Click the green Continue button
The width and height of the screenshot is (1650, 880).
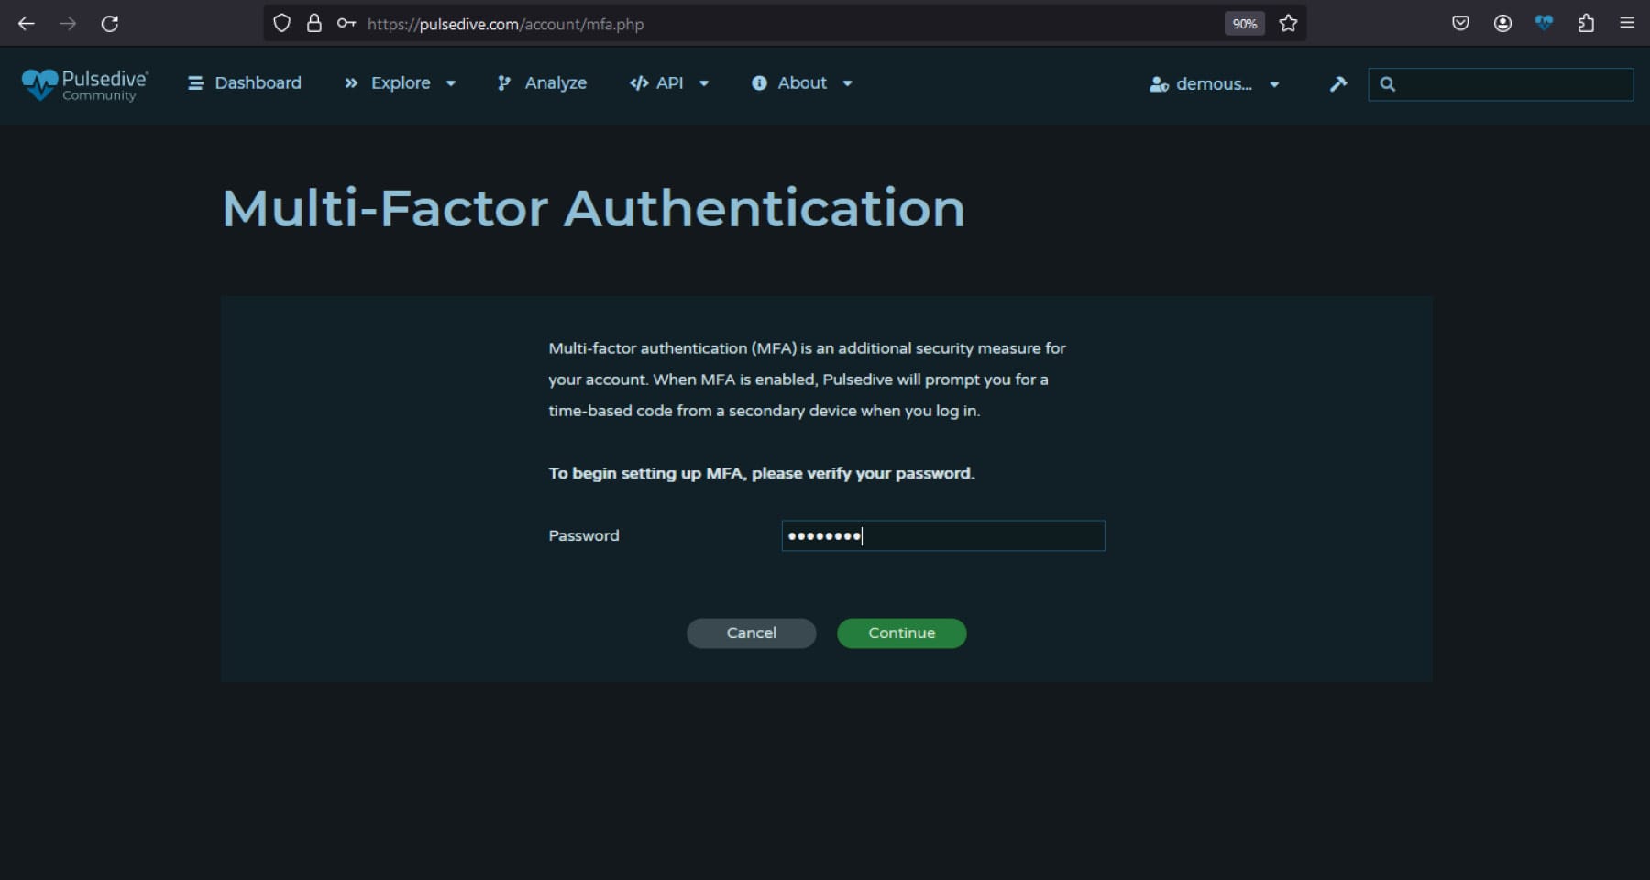[x=902, y=633]
